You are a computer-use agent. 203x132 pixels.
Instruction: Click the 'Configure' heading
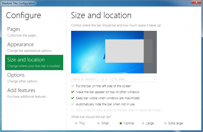23,16
